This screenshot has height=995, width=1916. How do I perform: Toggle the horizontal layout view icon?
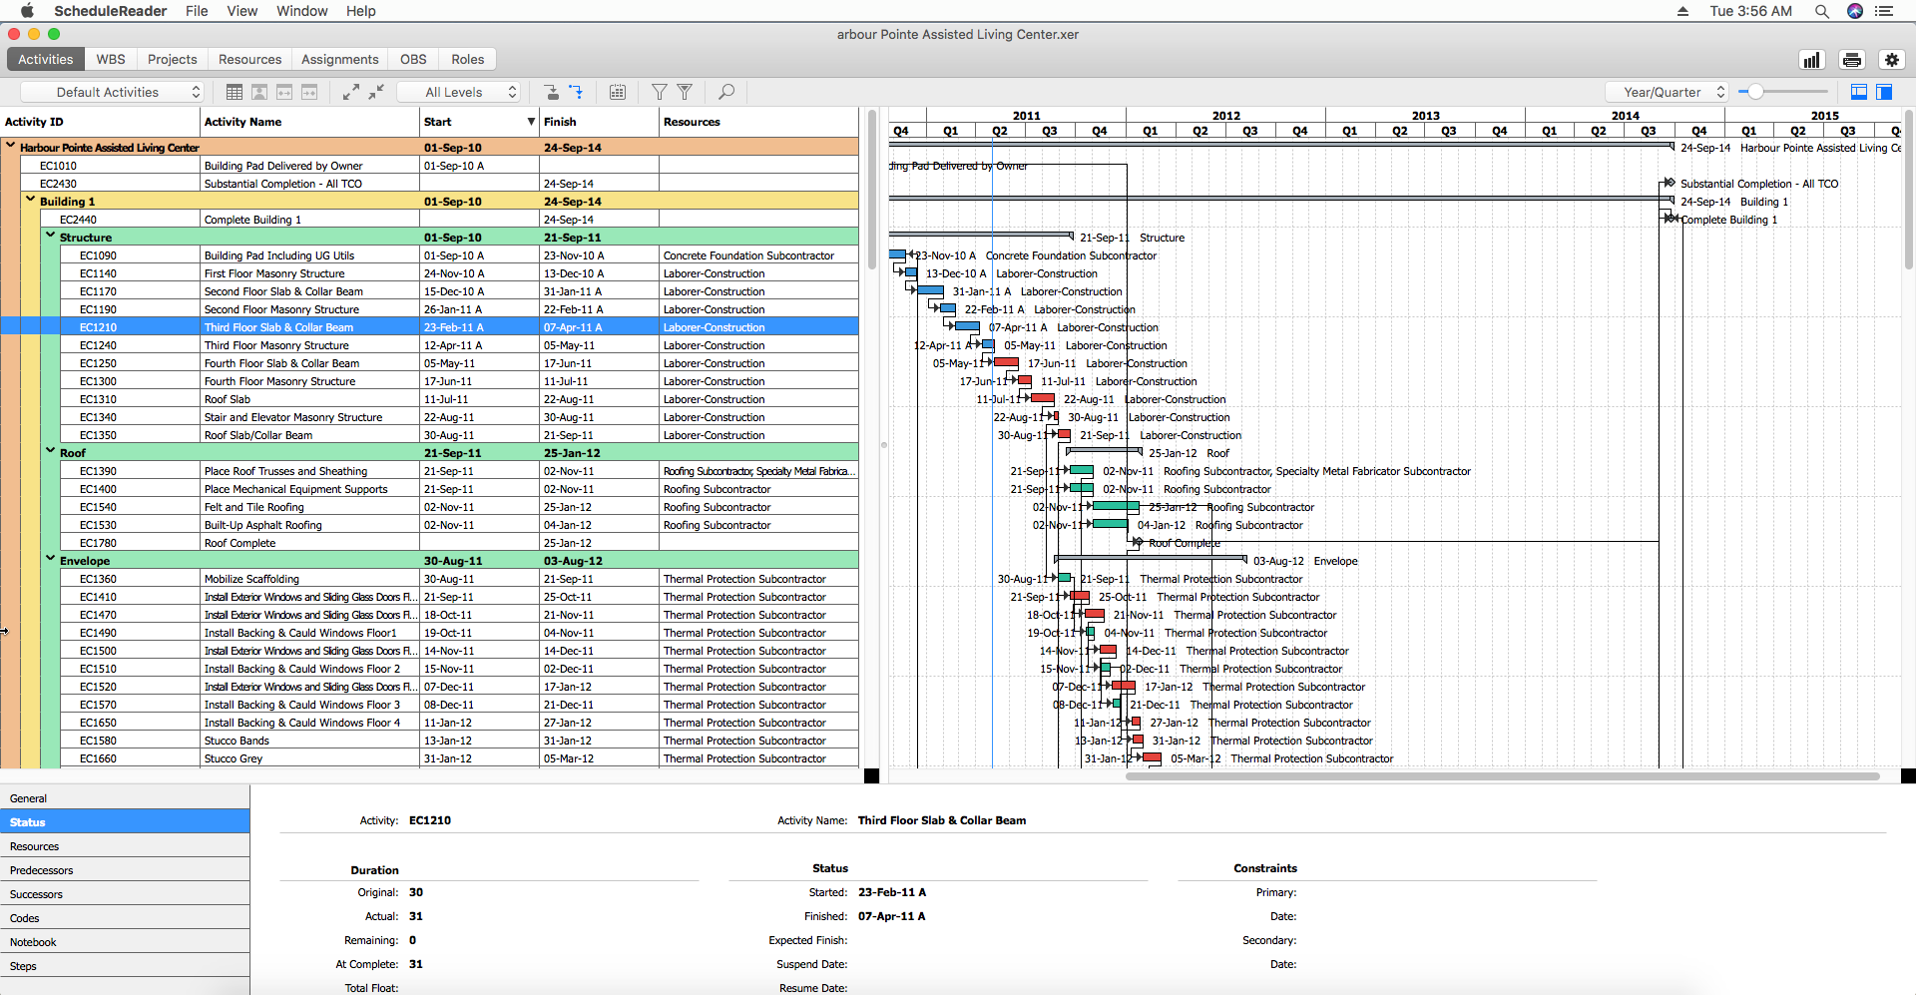1858,91
